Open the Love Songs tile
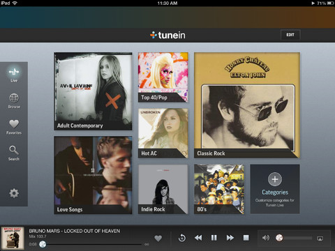Image resolution: width=335 pixels, height=251 pixels. point(93,175)
